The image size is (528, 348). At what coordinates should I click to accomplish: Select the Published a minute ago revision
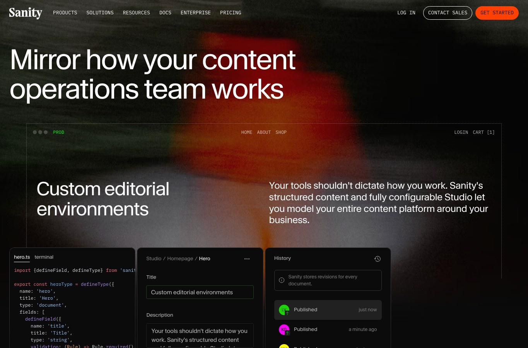pos(328,329)
